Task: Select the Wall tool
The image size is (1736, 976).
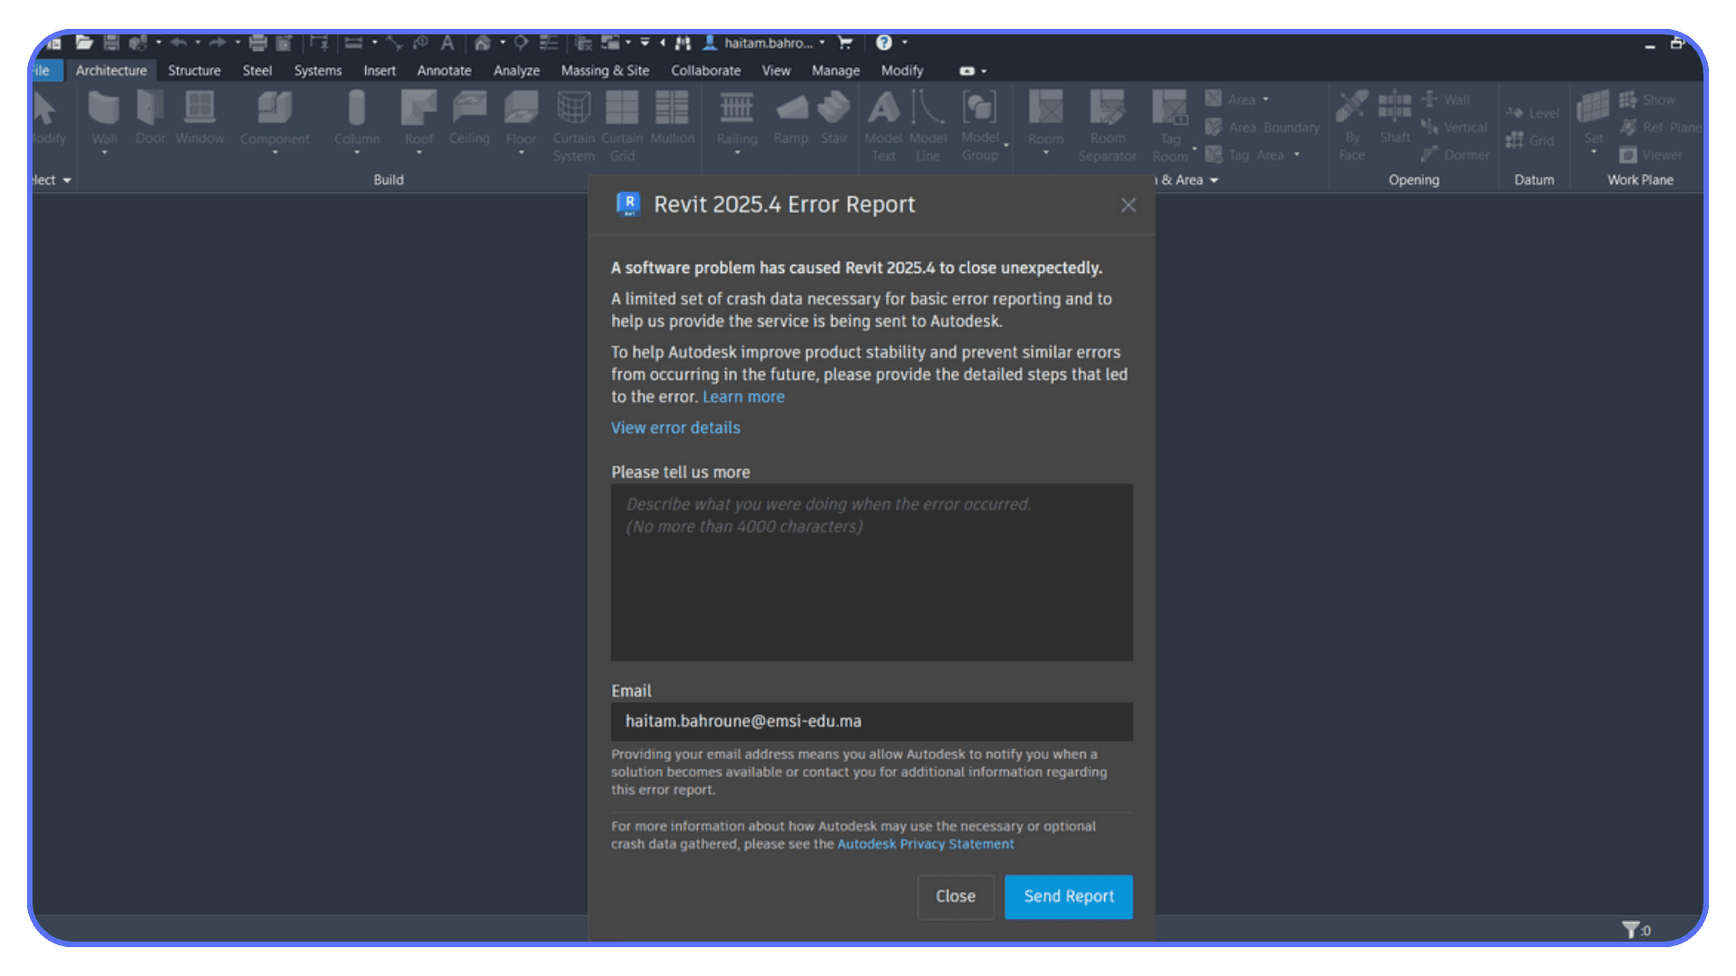Action: pyautogui.click(x=104, y=117)
